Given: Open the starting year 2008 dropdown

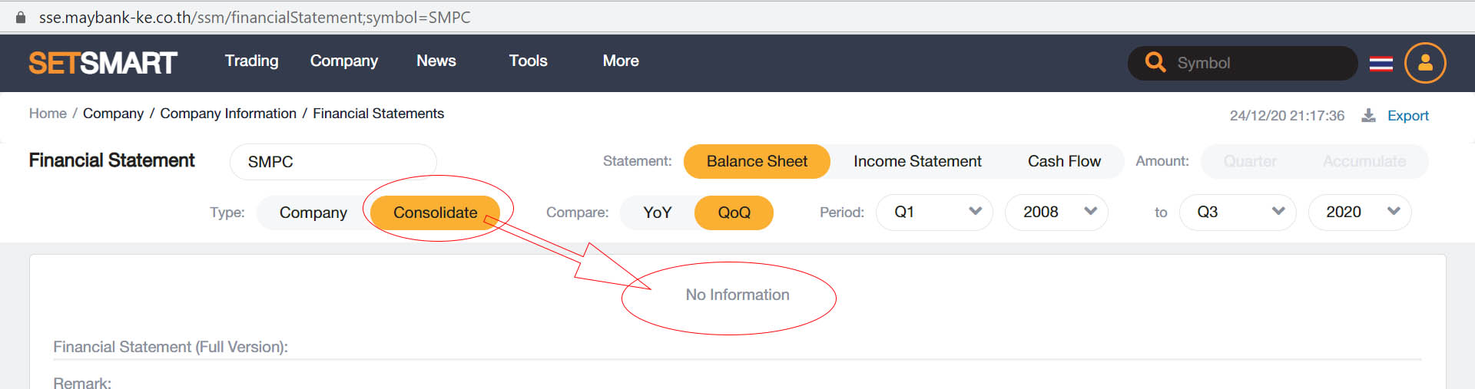Looking at the screenshot, I should point(1056,212).
